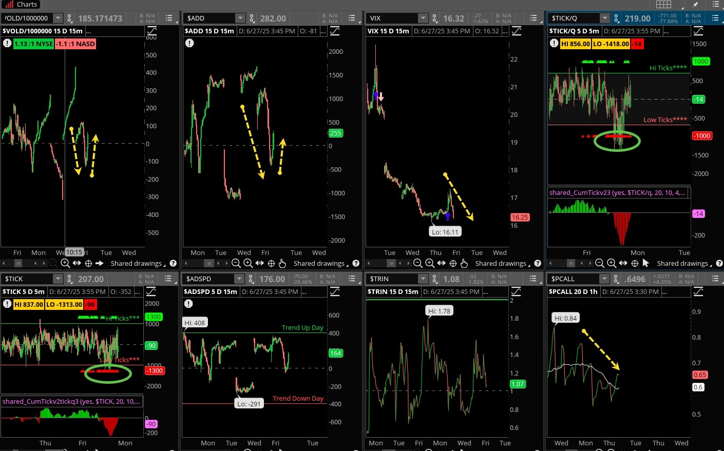Open Shared drawings in the $VOLD chart
The height and width of the screenshot is (451, 724).
click(x=137, y=263)
